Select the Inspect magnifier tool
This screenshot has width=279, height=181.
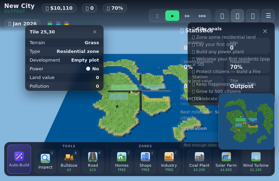coord(45,161)
